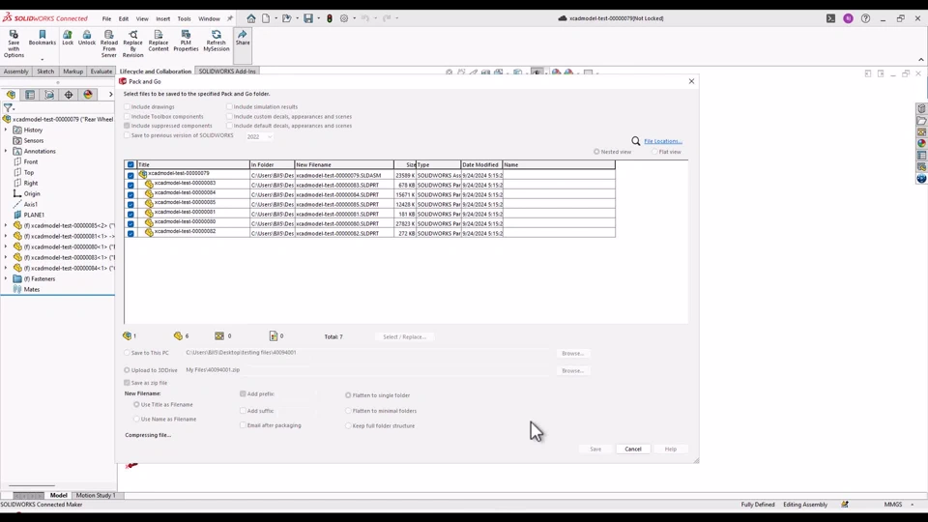Select Upload to 3DDrive option
Screen dimensions: 928x522
128,370
